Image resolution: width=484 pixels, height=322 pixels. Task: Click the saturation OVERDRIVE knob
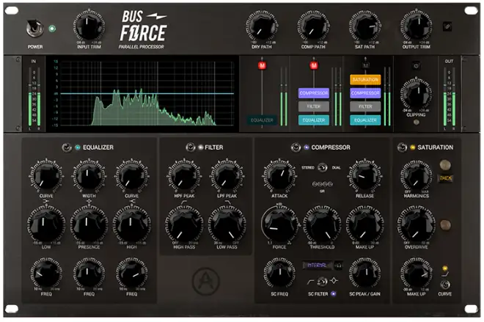tap(416, 225)
